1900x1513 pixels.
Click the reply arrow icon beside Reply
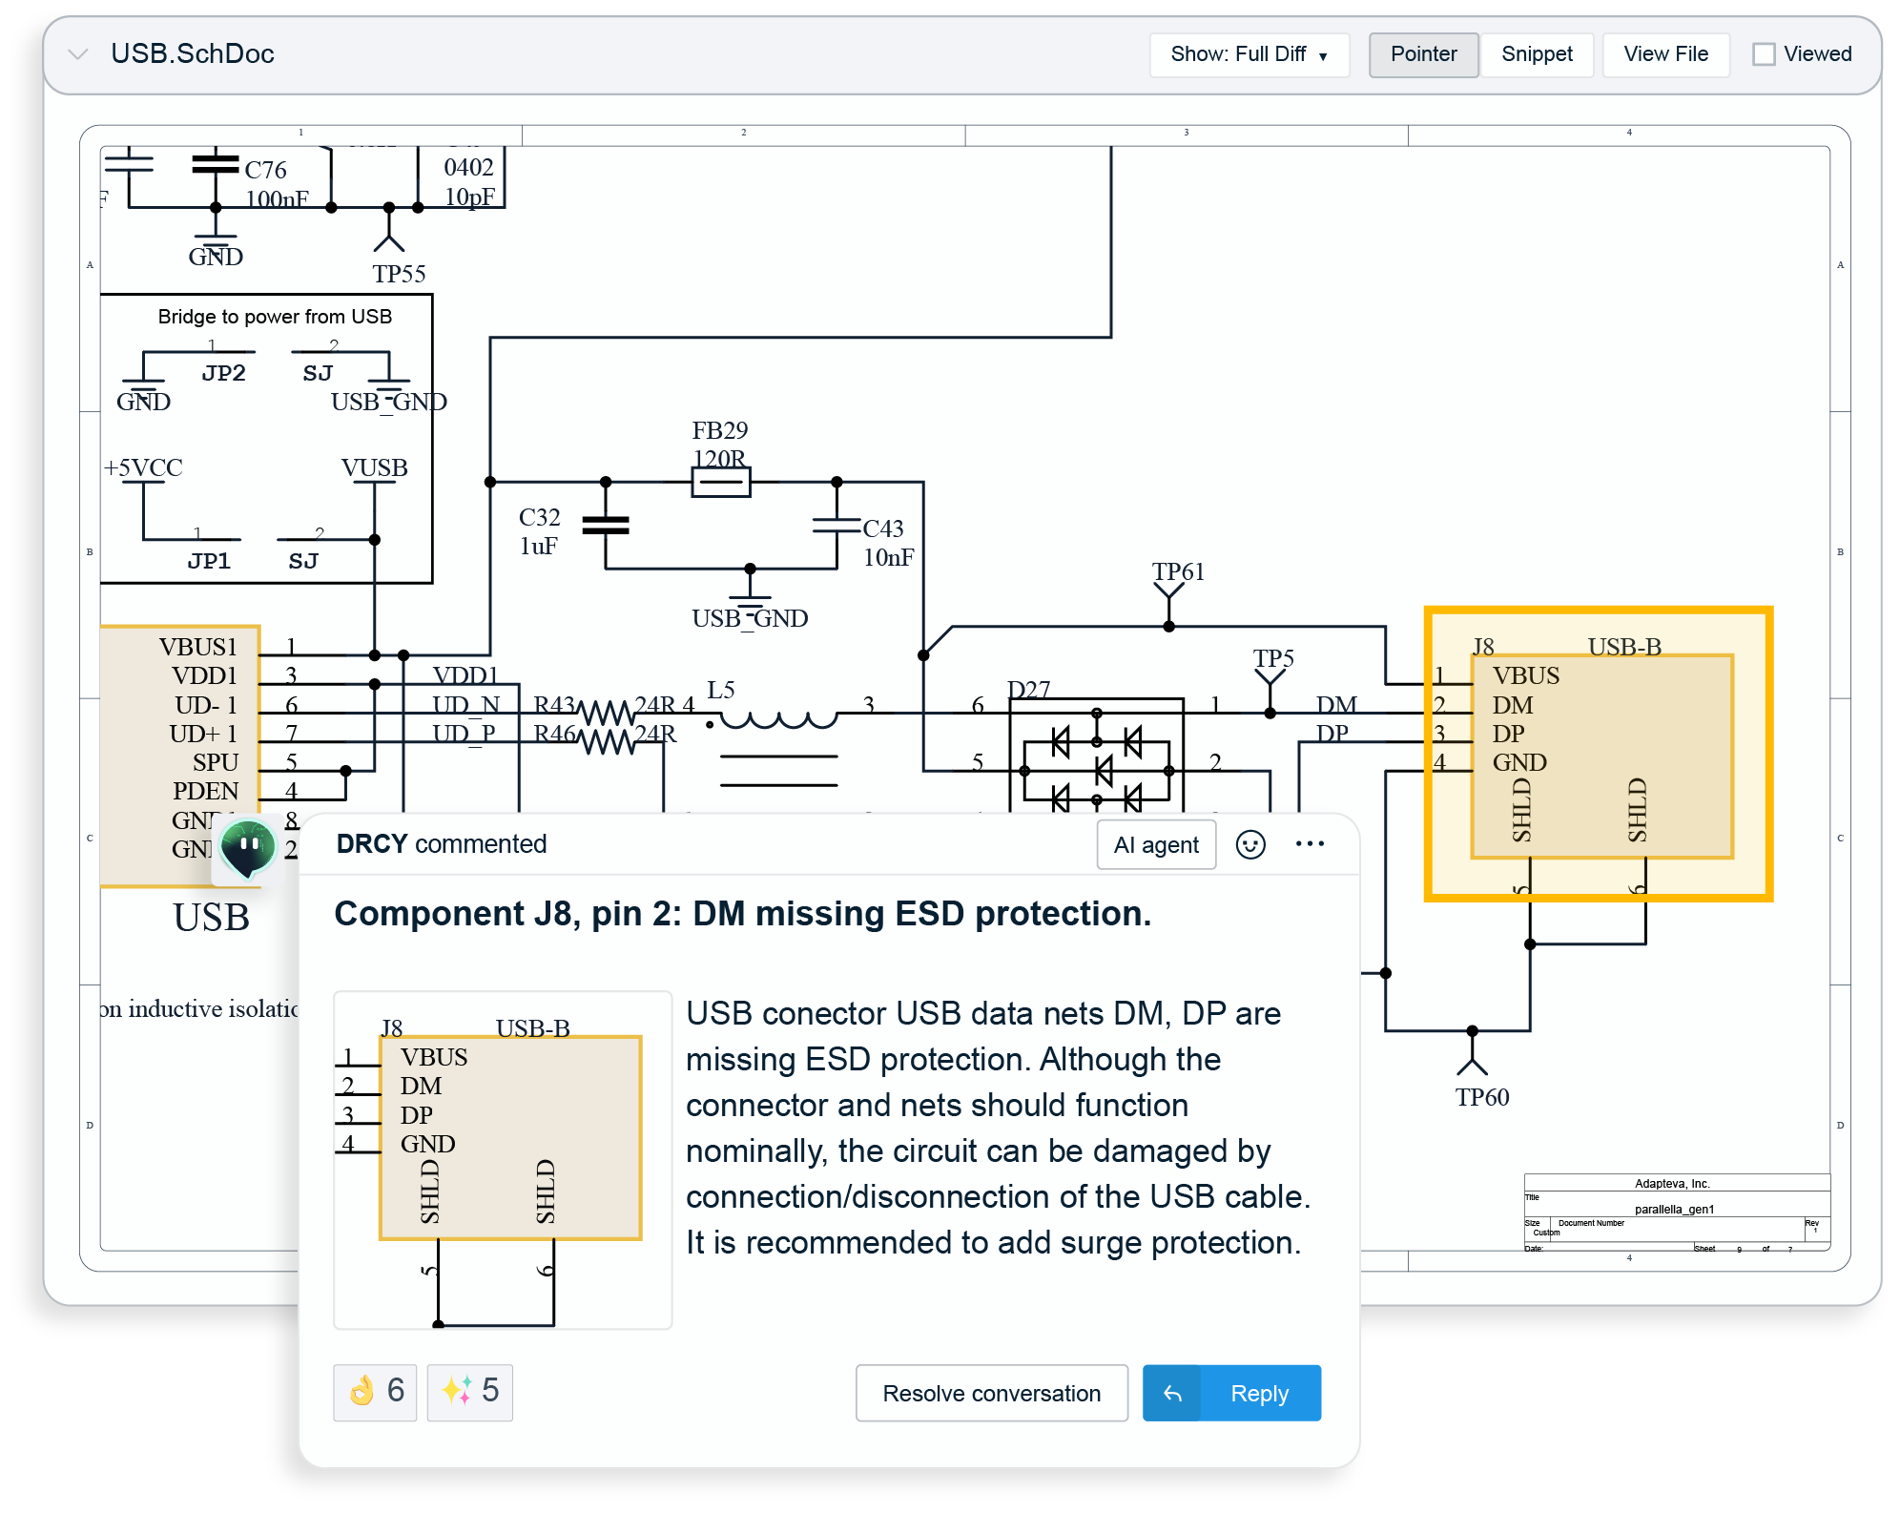[1172, 1393]
